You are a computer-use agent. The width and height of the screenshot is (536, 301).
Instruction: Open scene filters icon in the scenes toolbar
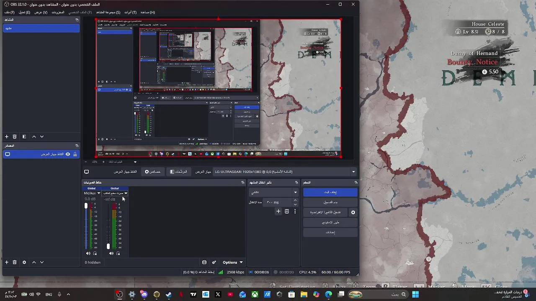[24, 137]
